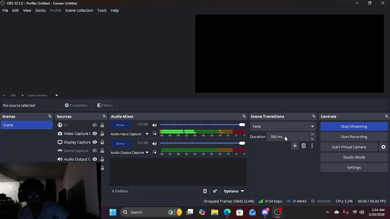390x219 pixels.
Task: Click Start Recording
Action: (x=354, y=137)
